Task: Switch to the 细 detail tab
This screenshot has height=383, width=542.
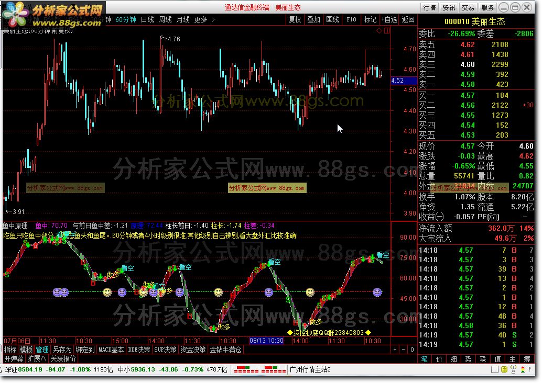Action: point(454,359)
